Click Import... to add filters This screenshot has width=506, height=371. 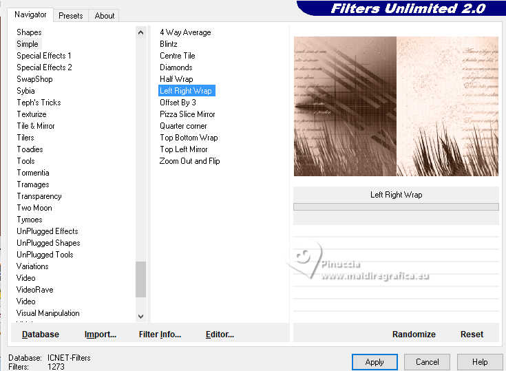click(101, 335)
